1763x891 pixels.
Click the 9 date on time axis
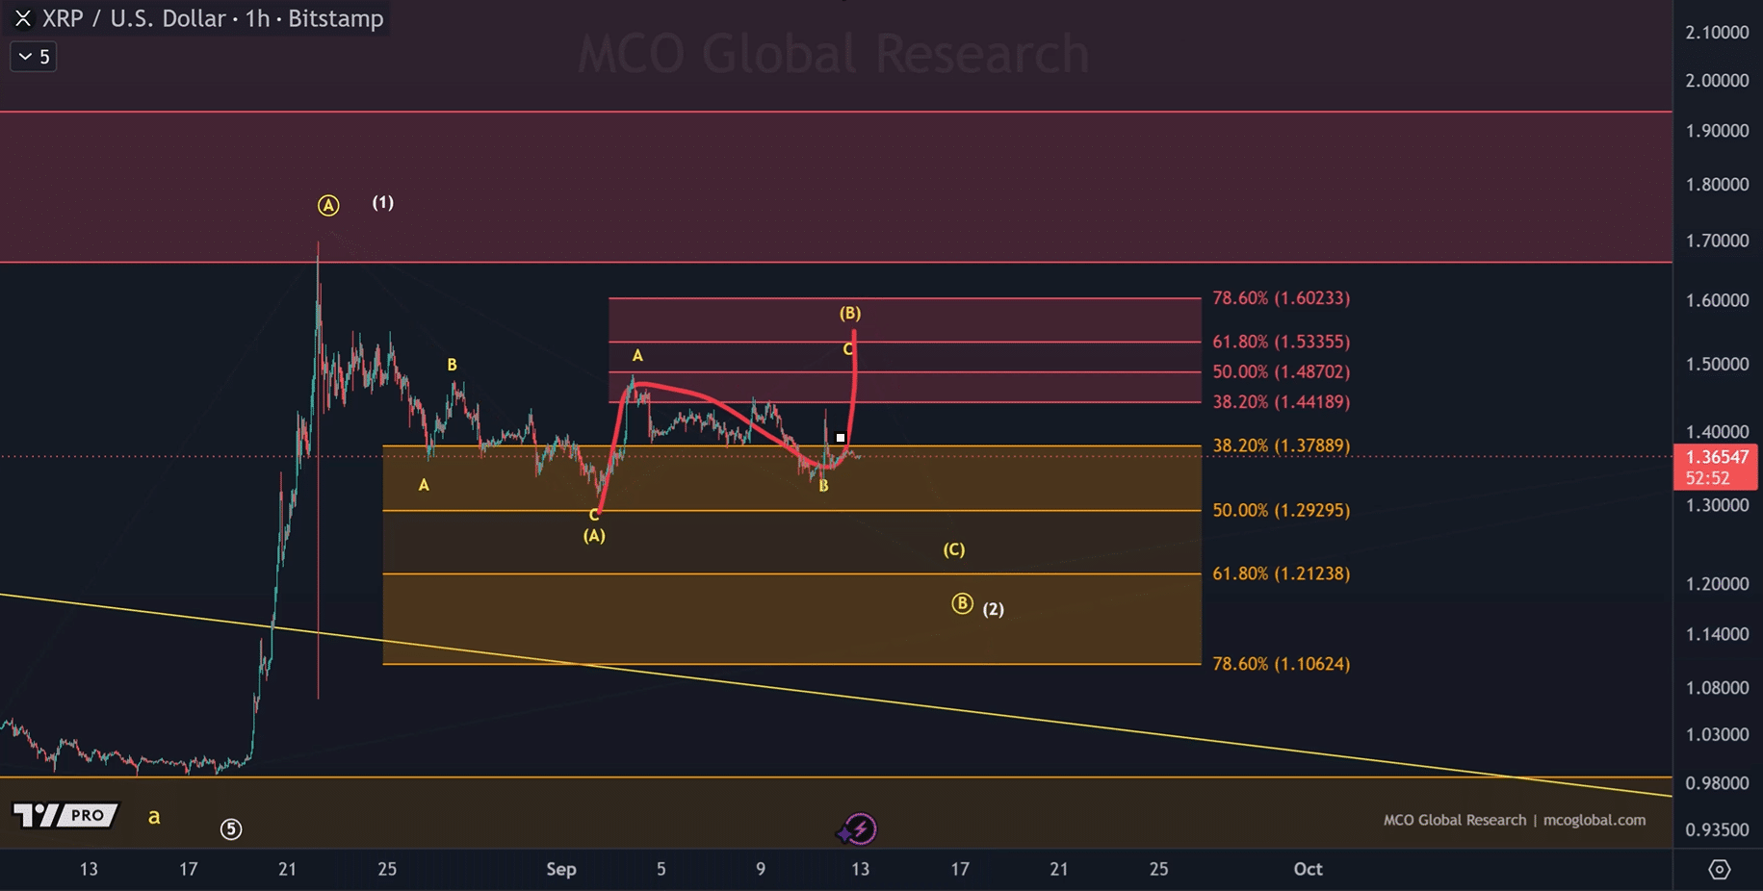pos(761,869)
